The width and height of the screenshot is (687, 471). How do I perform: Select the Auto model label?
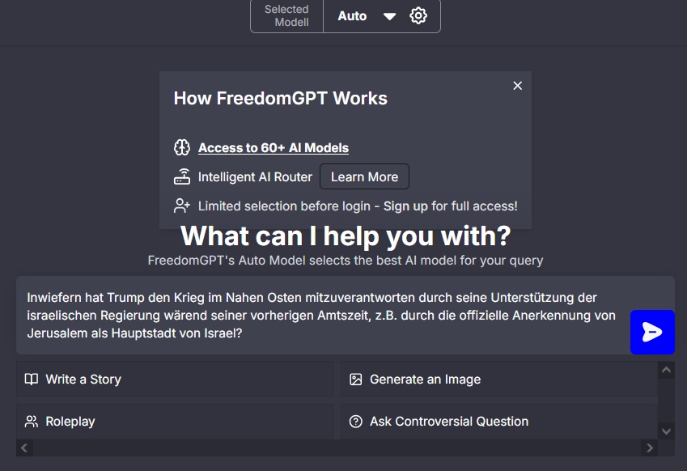(352, 16)
